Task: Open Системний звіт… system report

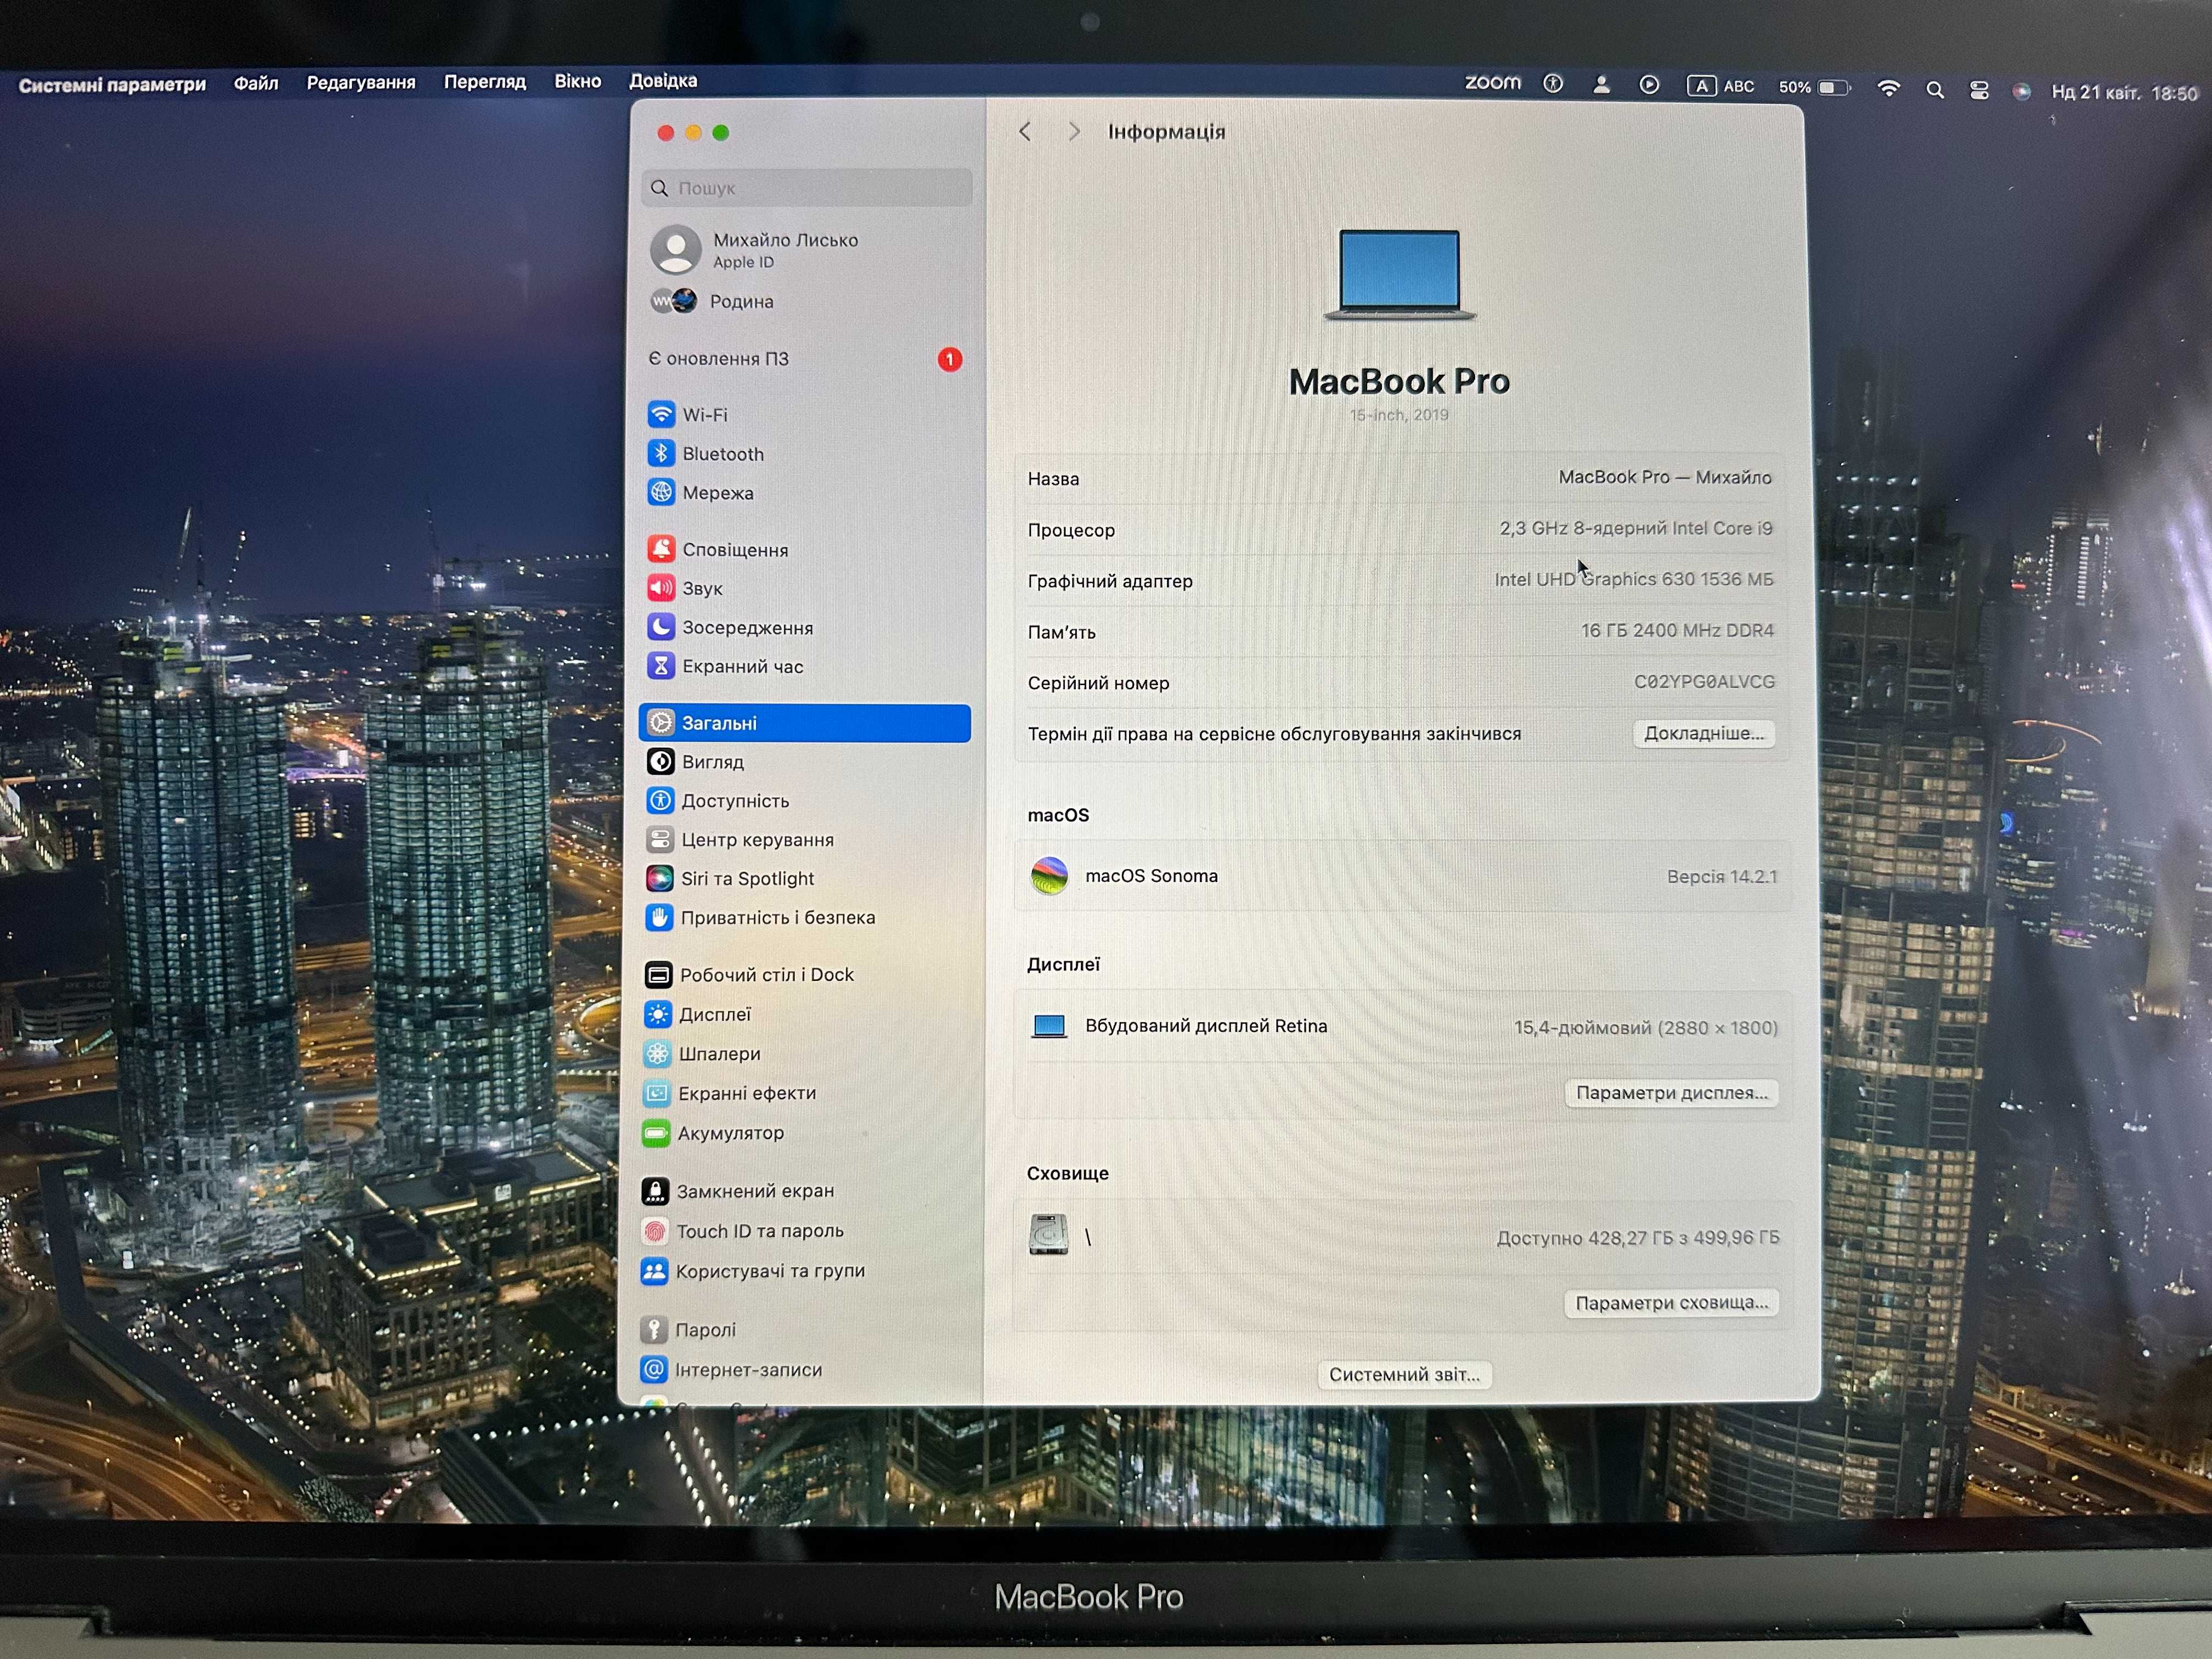Action: [1404, 1375]
